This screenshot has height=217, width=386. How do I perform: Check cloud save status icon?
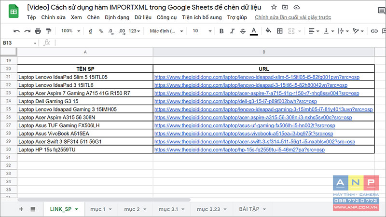(x=297, y=7)
